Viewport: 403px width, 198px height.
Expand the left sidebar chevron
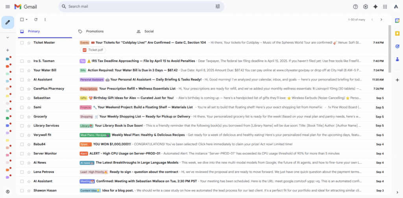point(8,37)
